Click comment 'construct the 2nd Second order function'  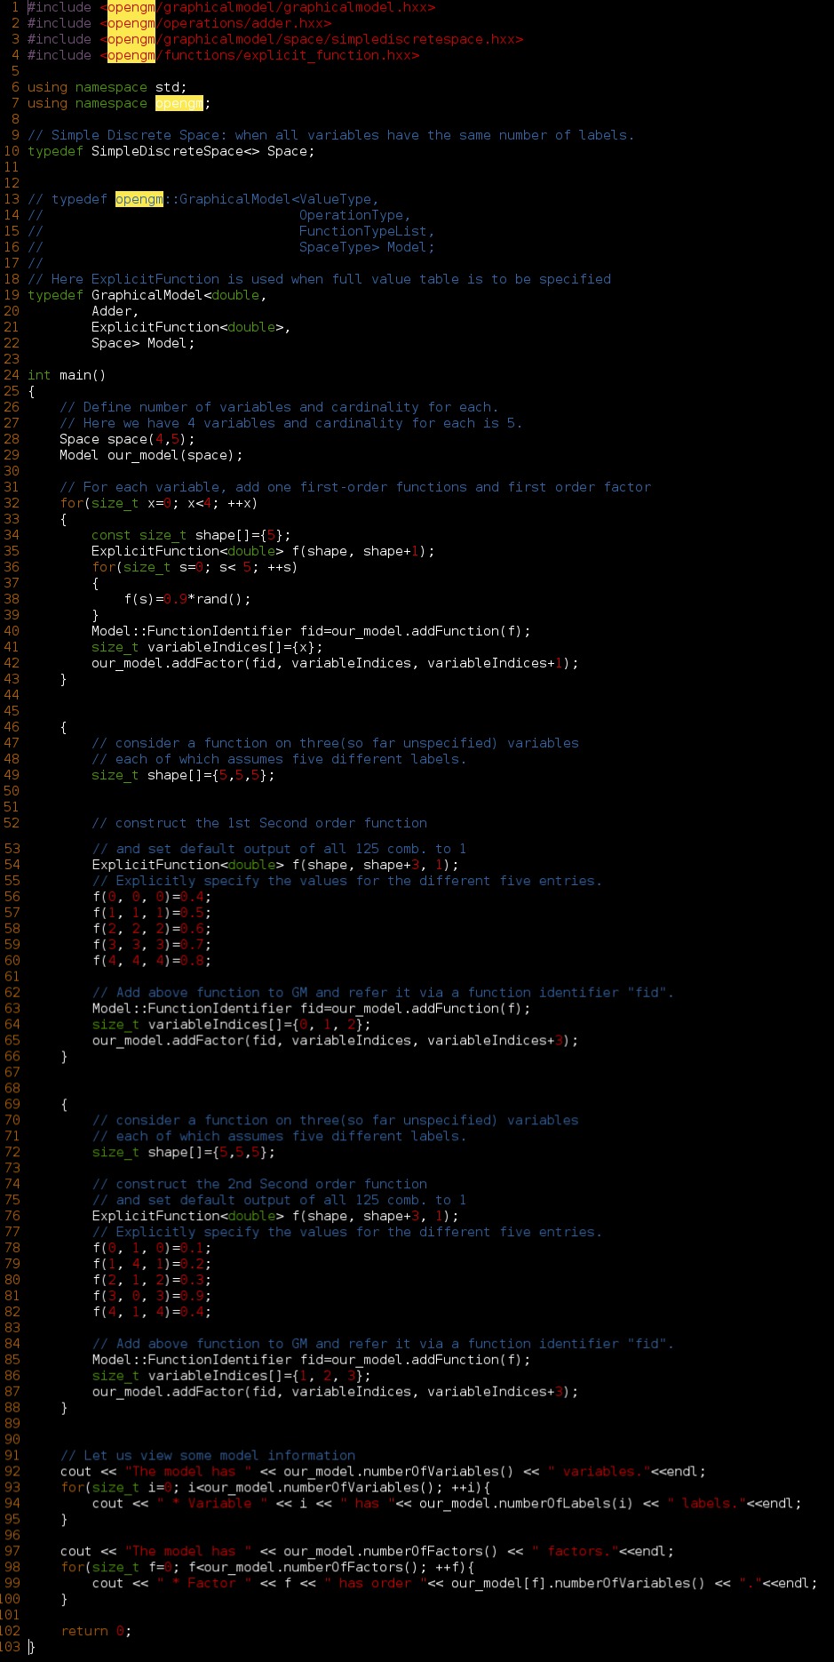(259, 1184)
